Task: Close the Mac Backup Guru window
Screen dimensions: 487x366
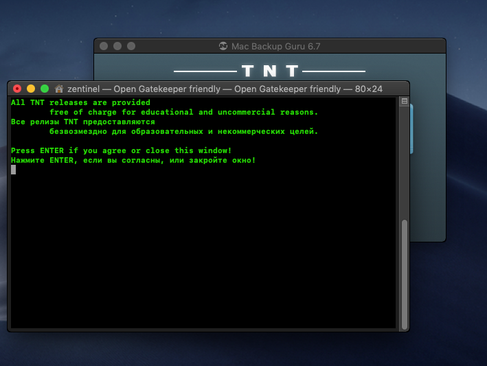Action: tap(104, 46)
